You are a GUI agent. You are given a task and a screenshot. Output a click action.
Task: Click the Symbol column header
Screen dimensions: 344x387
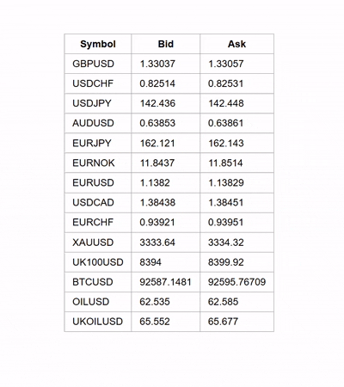(98, 44)
